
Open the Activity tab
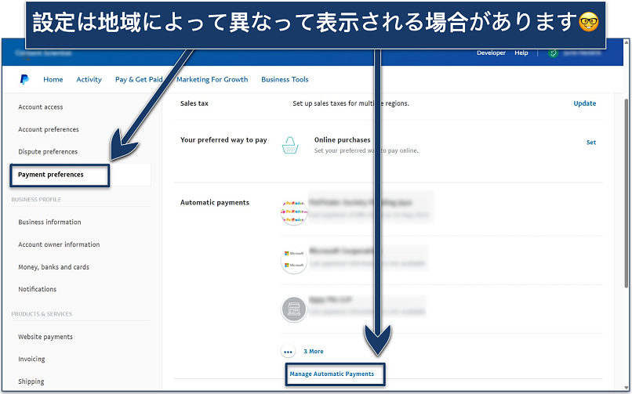(x=89, y=79)
